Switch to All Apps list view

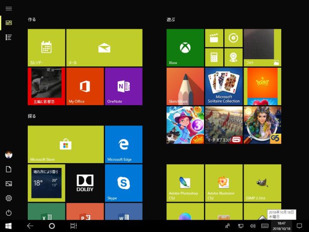click(8, 37)
